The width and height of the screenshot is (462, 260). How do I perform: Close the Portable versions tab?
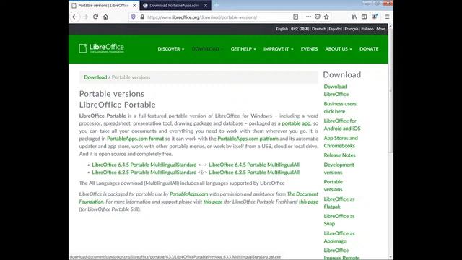coord(134,5)
